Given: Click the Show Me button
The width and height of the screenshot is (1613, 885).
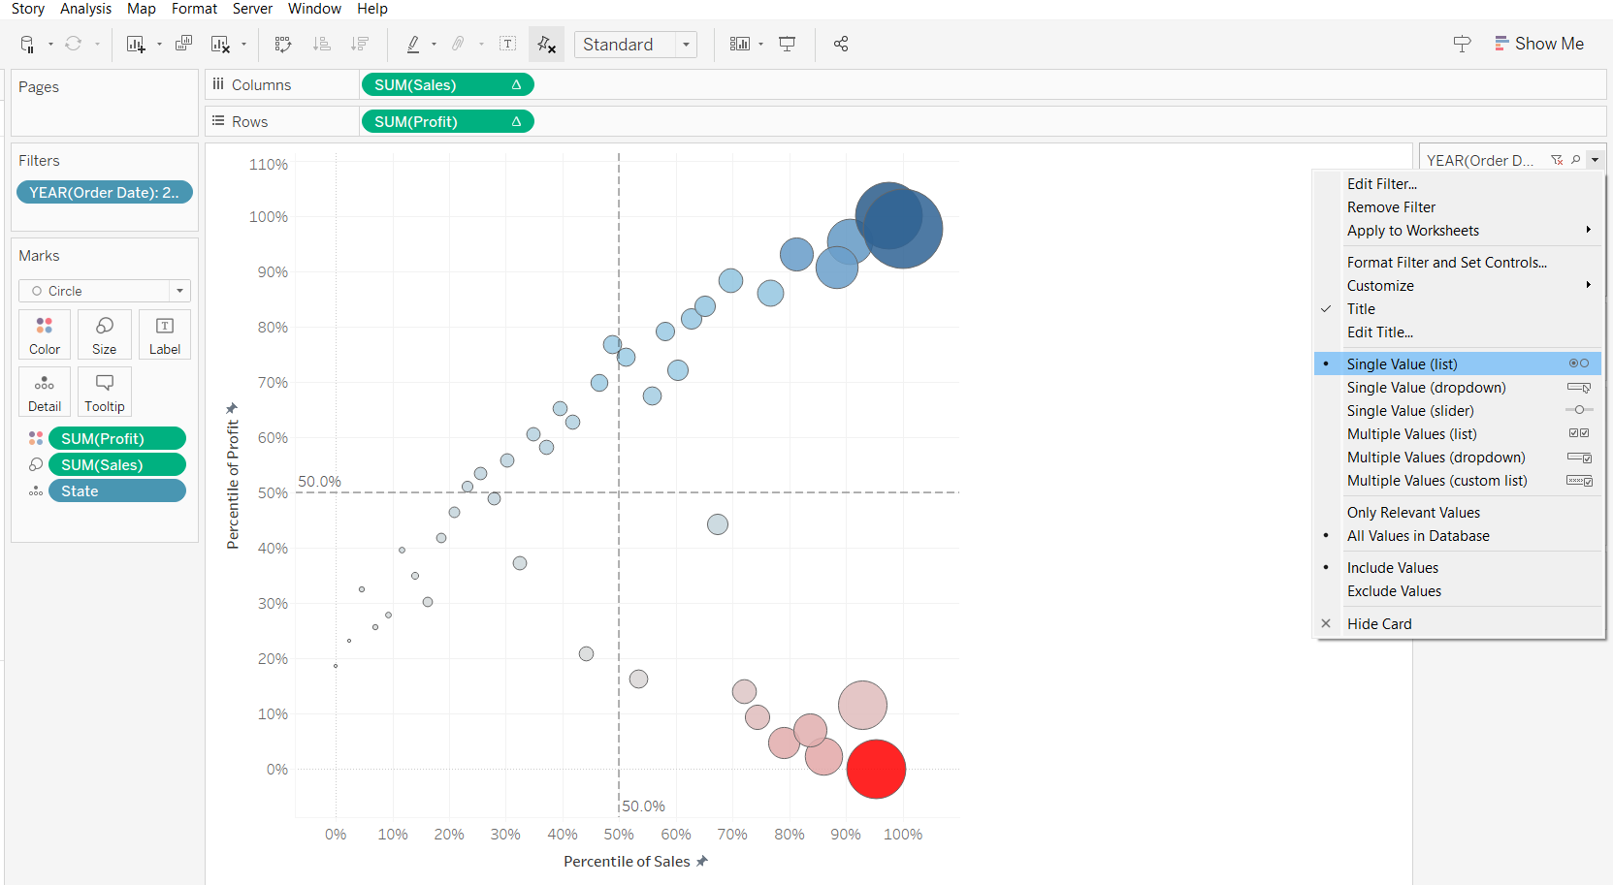Looking at the screenshot, I should [x=1538, y=44].
